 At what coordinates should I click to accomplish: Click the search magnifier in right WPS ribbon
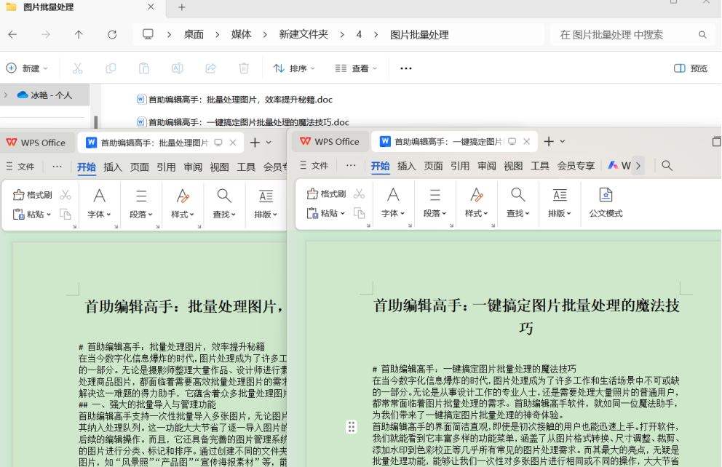[x=667, y=166]
